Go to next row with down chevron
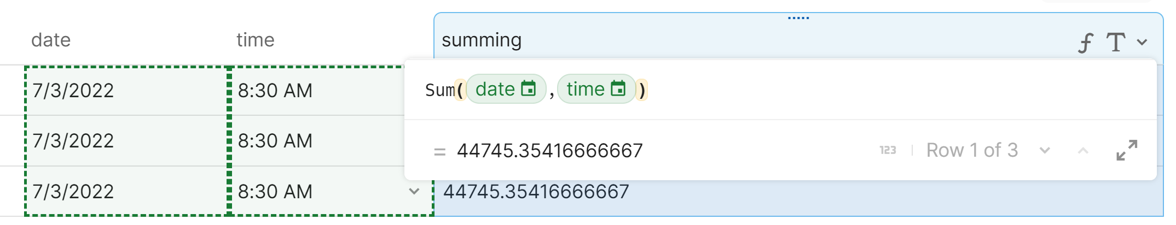This screenshot has width=1176, height=225. pos(1045,150)
